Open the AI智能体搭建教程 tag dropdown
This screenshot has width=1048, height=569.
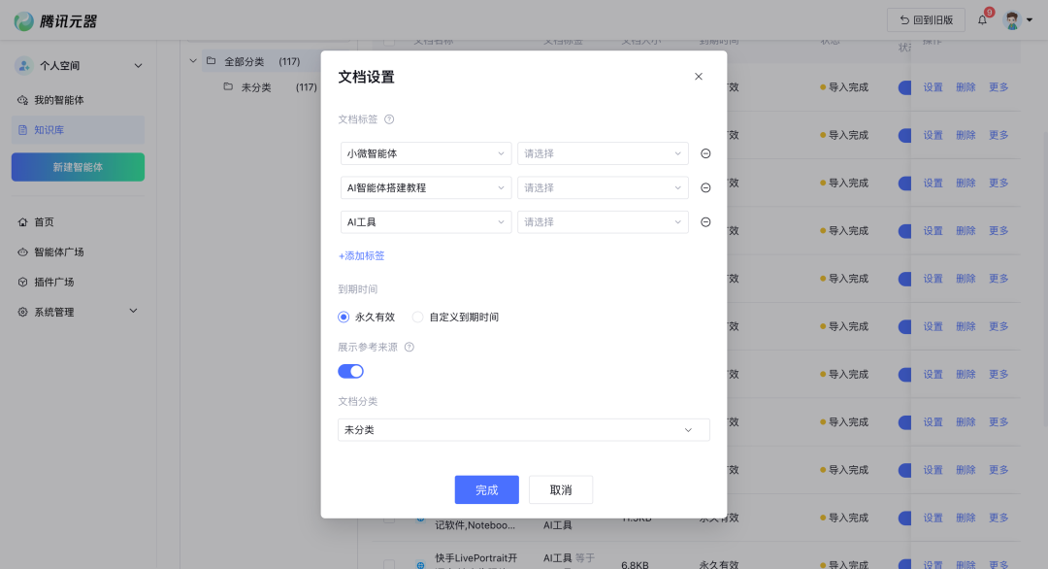pyautogui.click(x=426, y=187)
